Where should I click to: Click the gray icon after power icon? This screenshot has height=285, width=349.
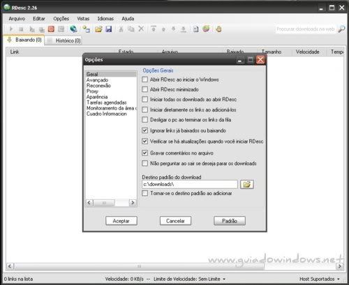pyautogui.click(x=61, y=29)
